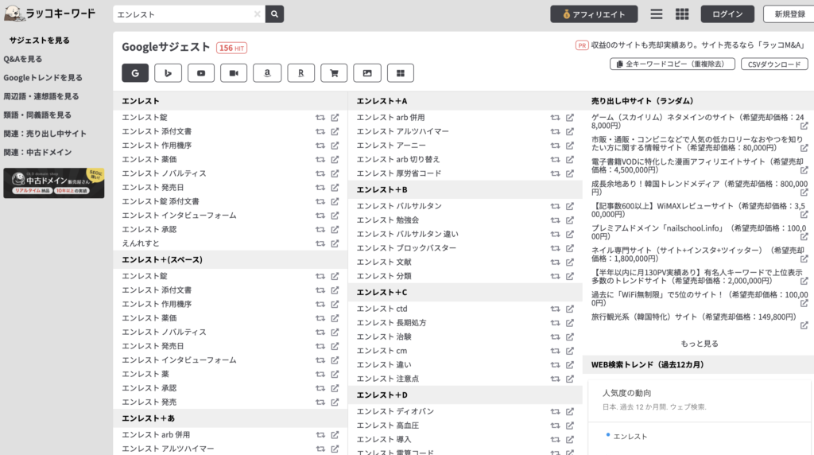The image size is (814, 455).
Task: Click keyword エンレスト 添付文書 in first list
Action: pyautogui.click(x=157, y=131)
